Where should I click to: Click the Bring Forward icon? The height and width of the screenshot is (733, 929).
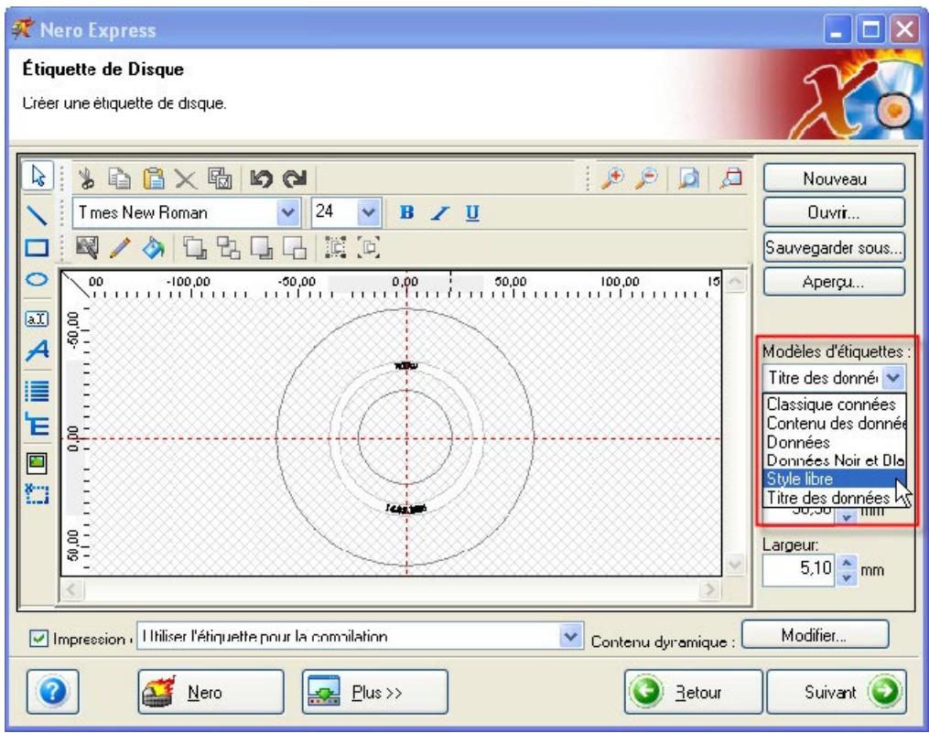click(x=228, y=247)
